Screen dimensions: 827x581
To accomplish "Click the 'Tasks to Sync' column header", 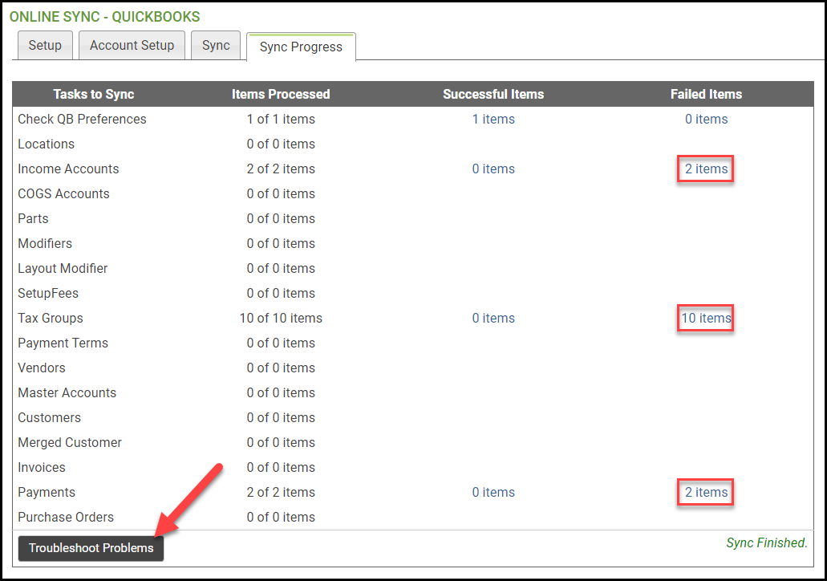I will (x=93, y=95).
